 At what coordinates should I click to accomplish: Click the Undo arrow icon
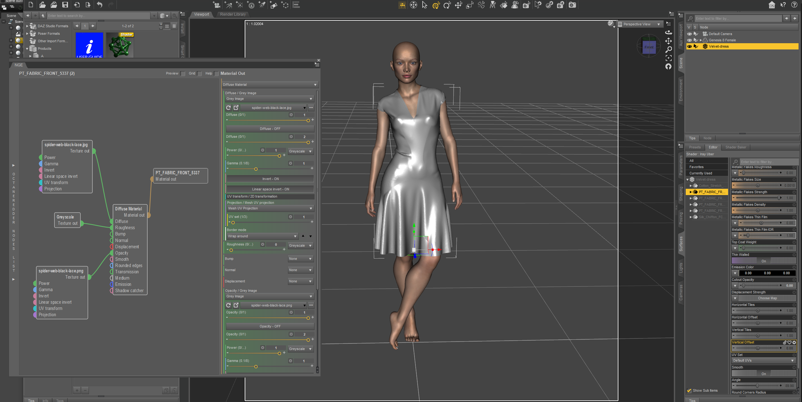point(100,5)
